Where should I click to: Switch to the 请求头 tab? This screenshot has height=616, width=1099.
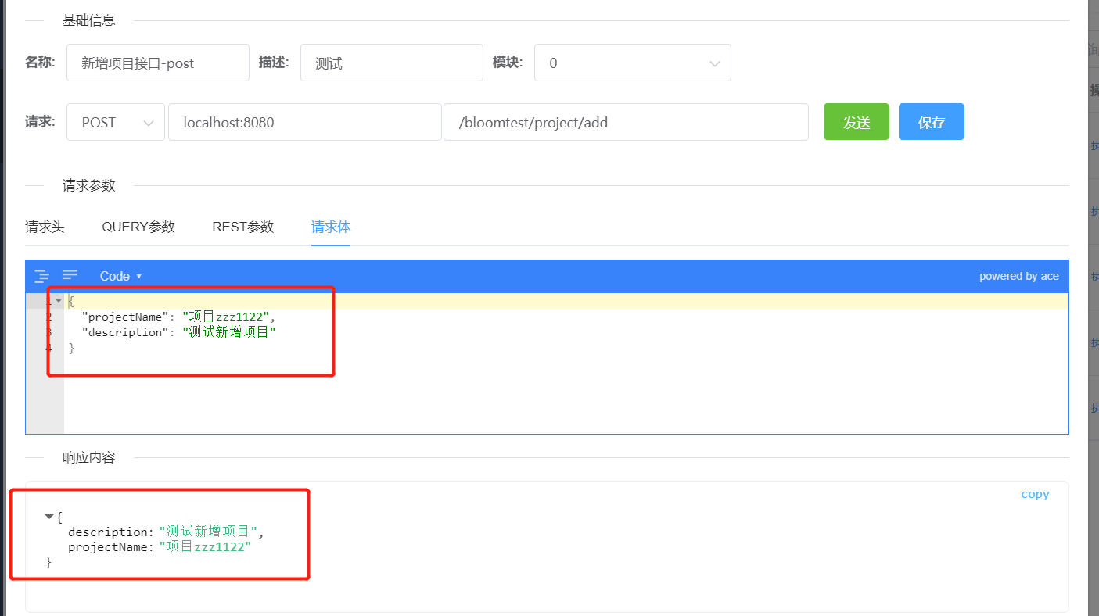pos(45,227)
